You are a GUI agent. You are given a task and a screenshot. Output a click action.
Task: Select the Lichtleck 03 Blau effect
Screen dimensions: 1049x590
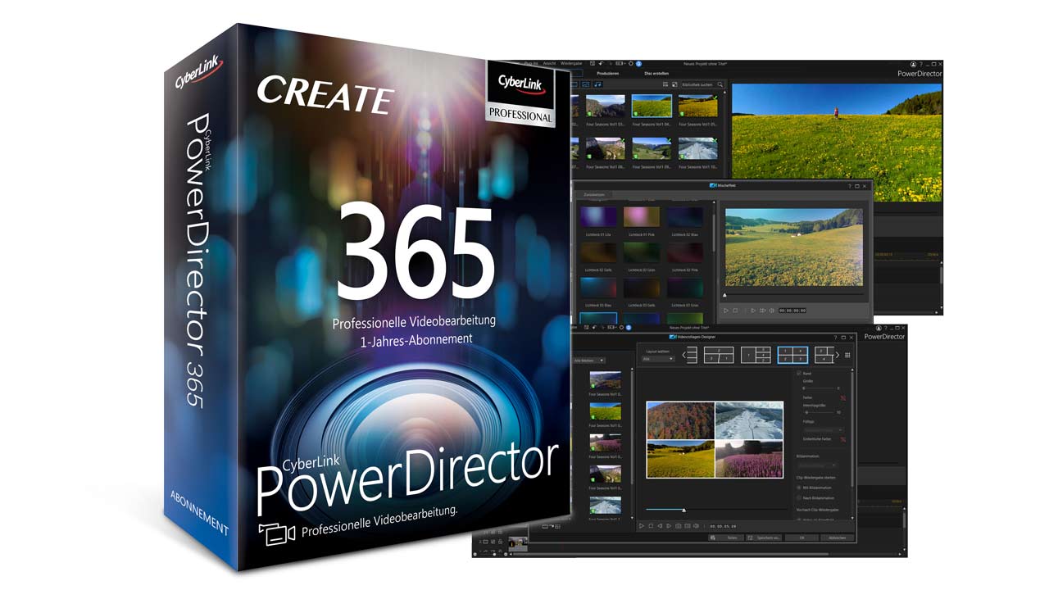(598, 288)
